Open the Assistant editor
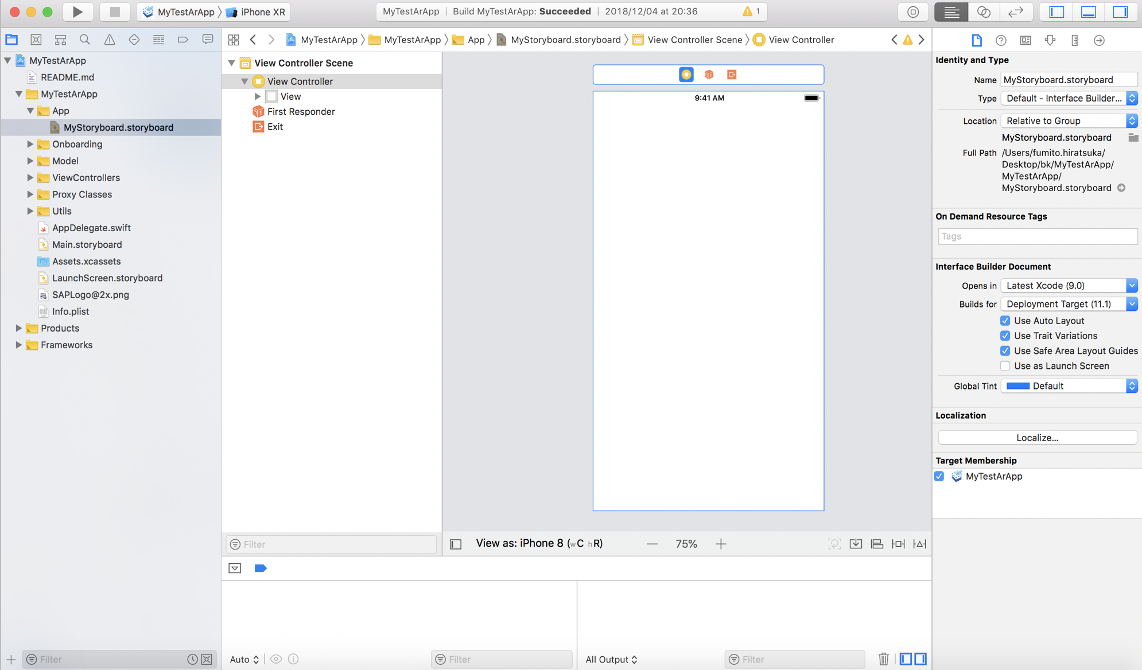Image resolution: width=1142 pixels, height=670 pixels. click(984, 11)
